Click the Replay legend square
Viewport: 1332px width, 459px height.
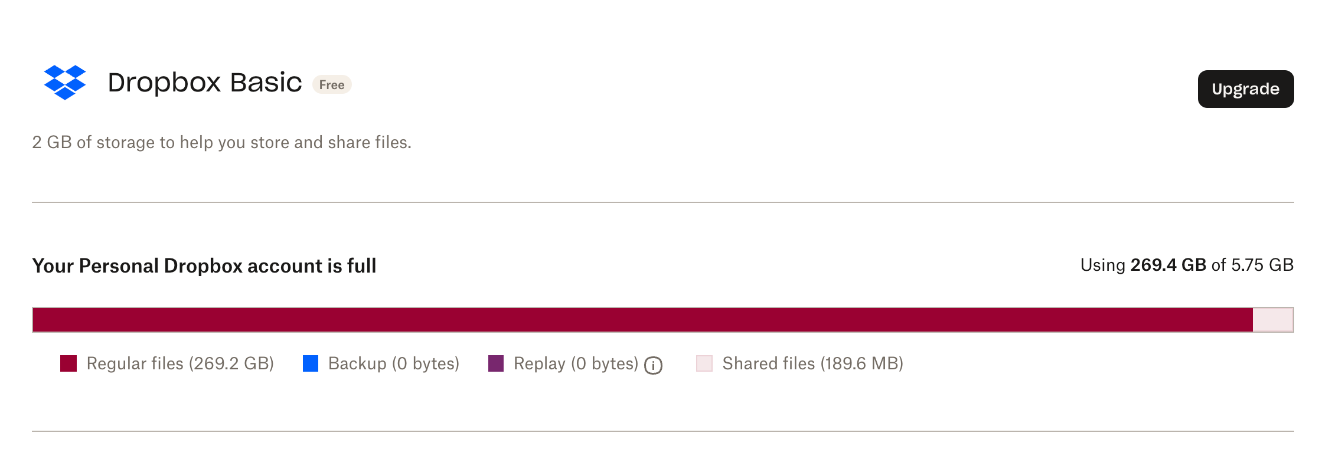[496, 363]
